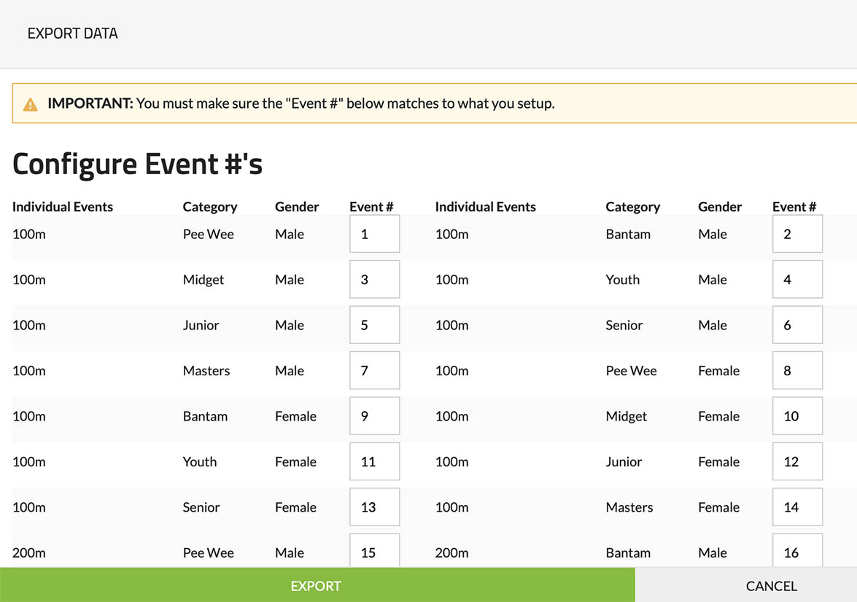Edit Event # for 100m Youth Male
Screen dimensions: 857x602
[797, 279]
